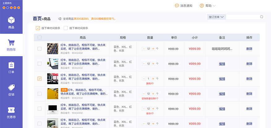Click the yellow product thumbnail with 促销 tag
Screen dimensions: 271x128
(x=53, y=94)
